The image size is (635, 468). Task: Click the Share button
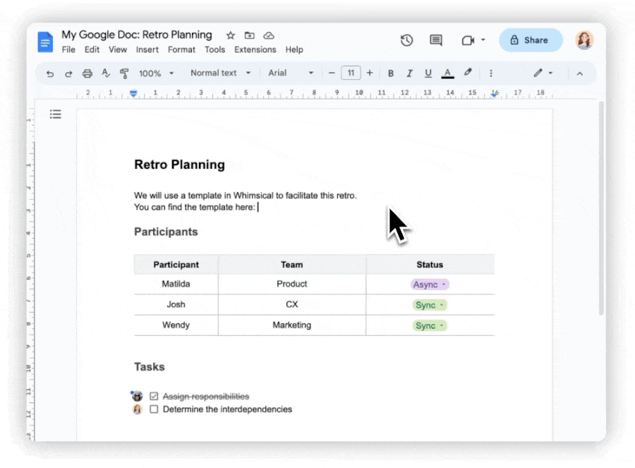pyautogui.click(x=531, y=40)
